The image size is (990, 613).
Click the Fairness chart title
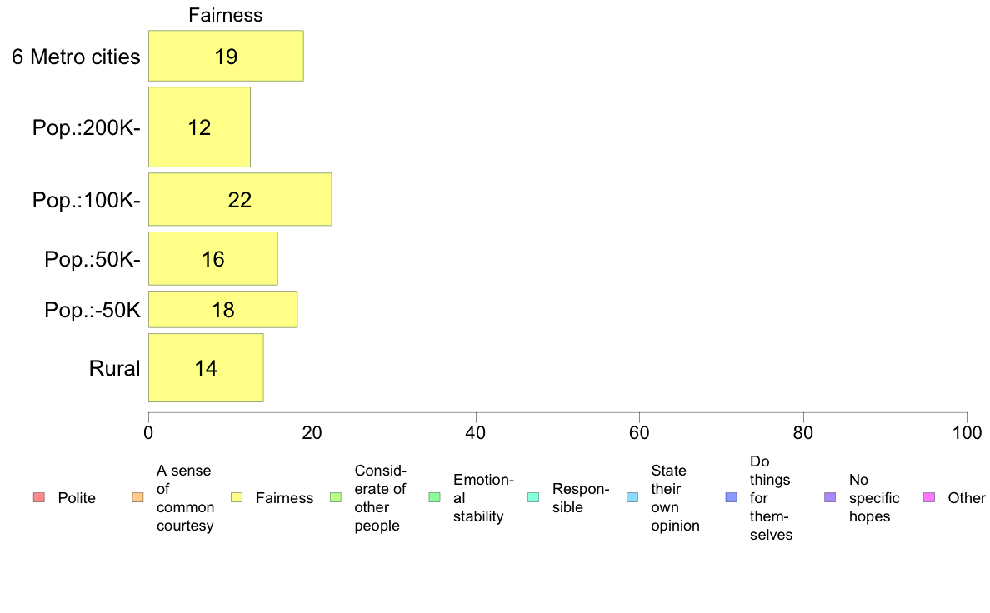(225, 15)
